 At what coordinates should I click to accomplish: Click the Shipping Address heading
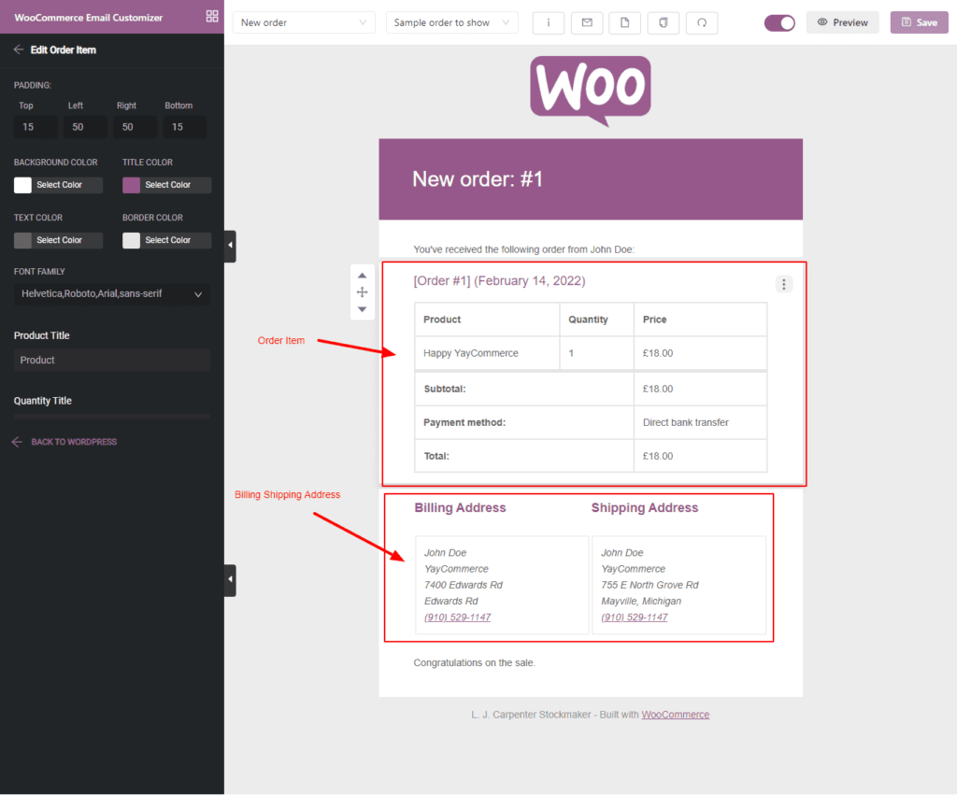[x=645, y=507]
